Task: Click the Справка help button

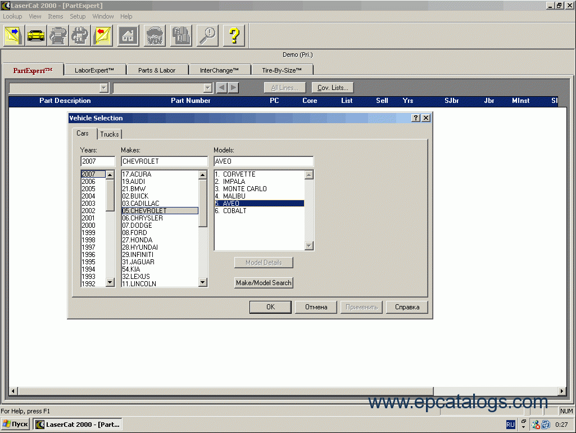Action: click(x=407, y=307)
